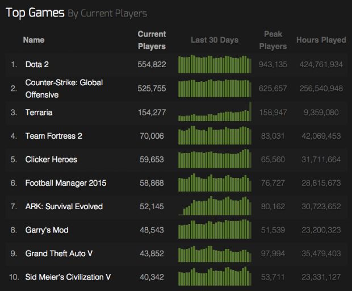
Task: Open the Grand Theft Auto V link
Action: click(59, 253)
